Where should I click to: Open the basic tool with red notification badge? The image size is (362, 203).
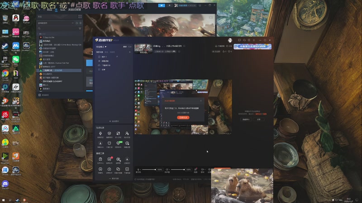point(110,159)
